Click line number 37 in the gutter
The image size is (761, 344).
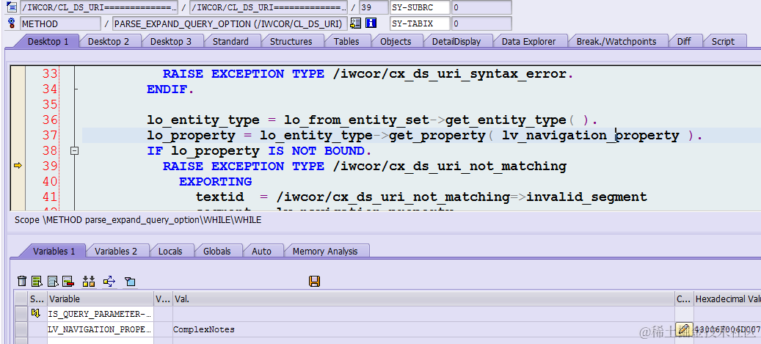pos(50,136)
